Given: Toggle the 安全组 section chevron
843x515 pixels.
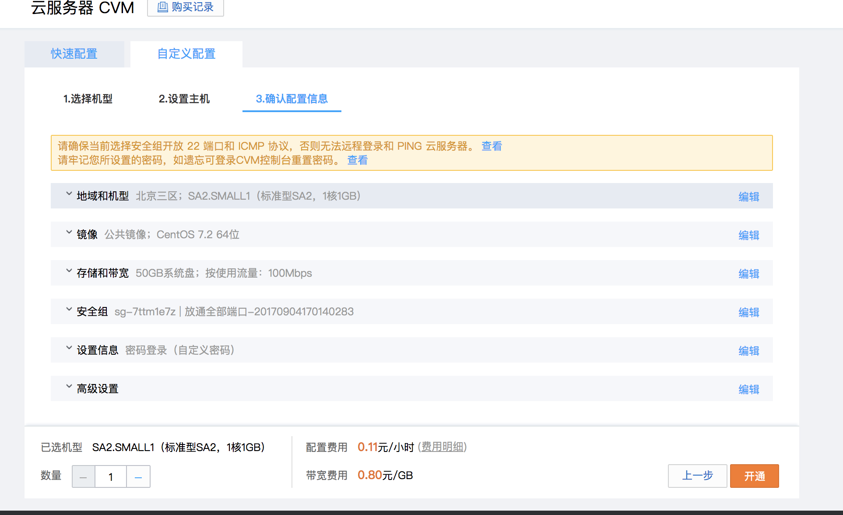Looking at the screenshot, I should (69, 309).
